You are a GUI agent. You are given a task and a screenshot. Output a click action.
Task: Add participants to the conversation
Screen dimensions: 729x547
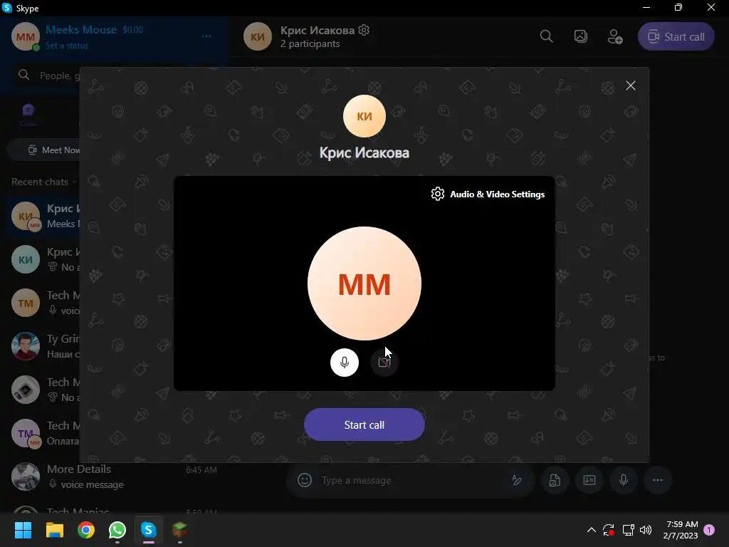615,36
